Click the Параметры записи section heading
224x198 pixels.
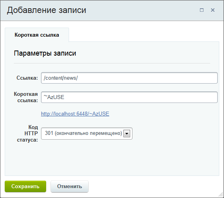pos(45,53)
